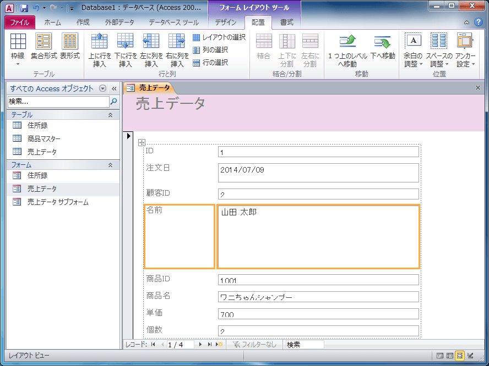Click the record number box 1 / 4
This screenshot has width=489, height=366.
click(180, 345)
